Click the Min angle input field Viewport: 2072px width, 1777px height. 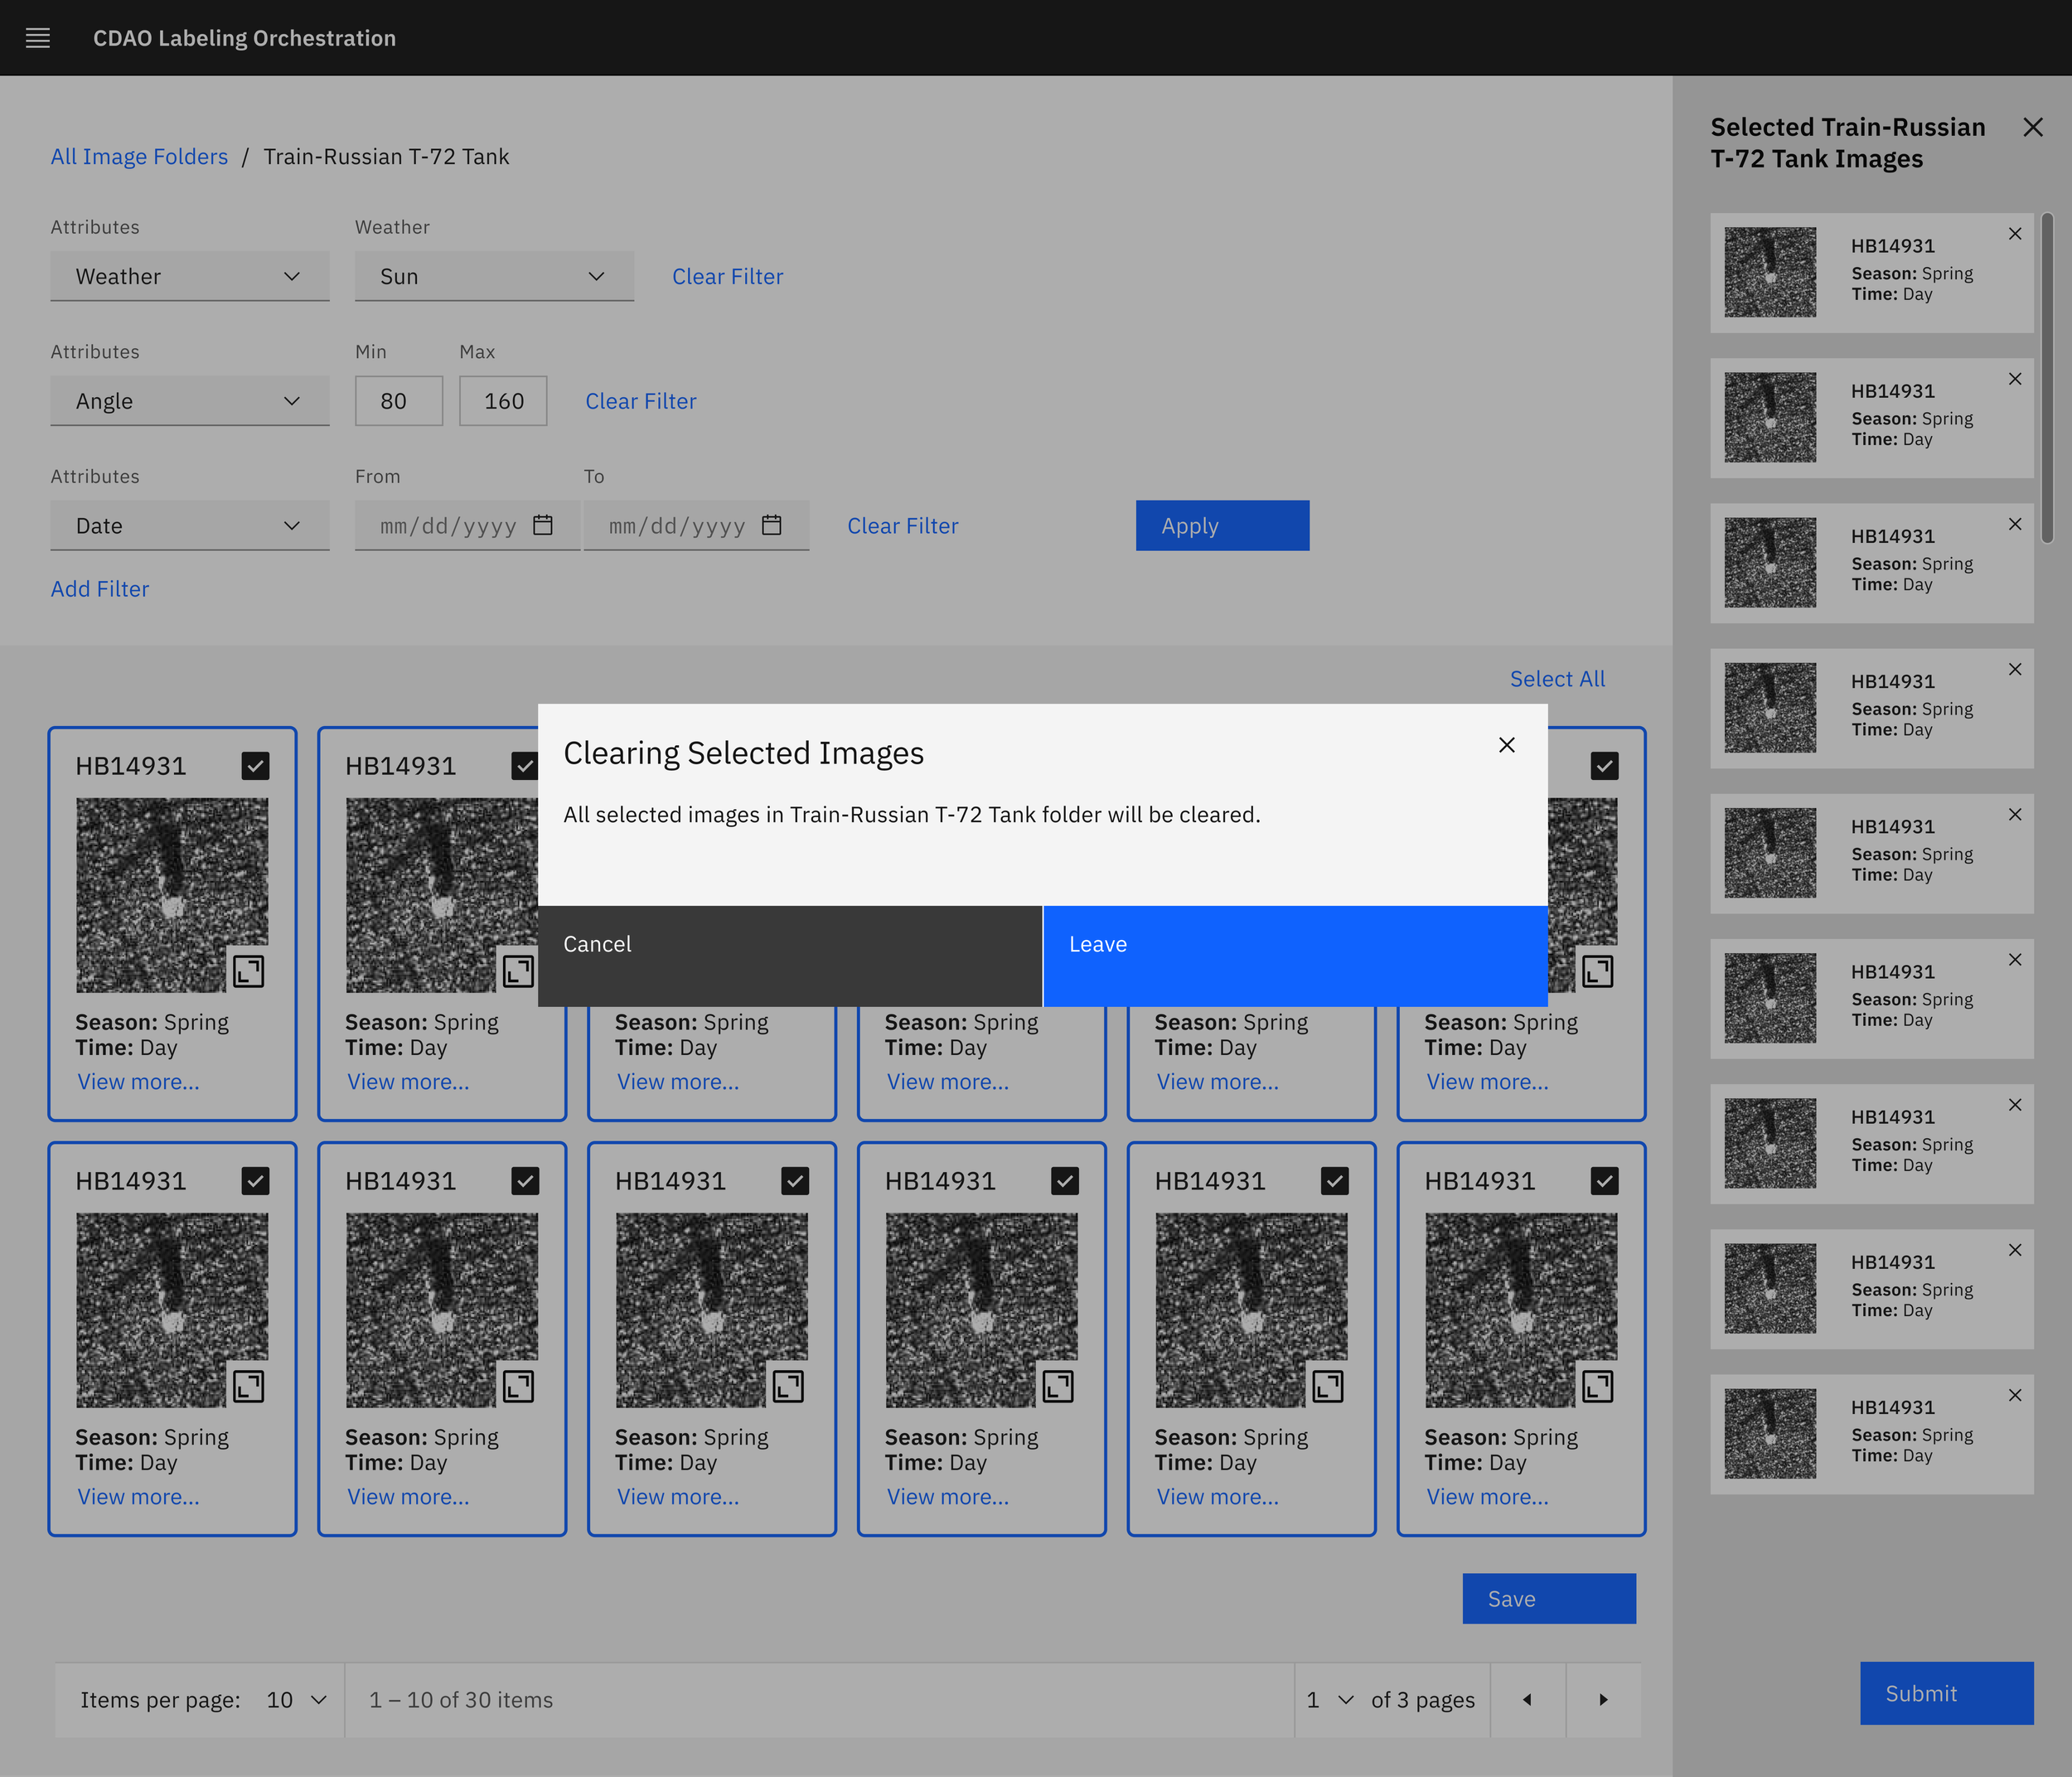point(398,401)
